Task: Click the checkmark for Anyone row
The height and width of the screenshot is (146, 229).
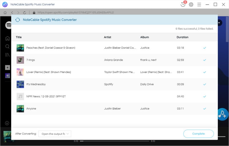Action: tap(205, 108)
